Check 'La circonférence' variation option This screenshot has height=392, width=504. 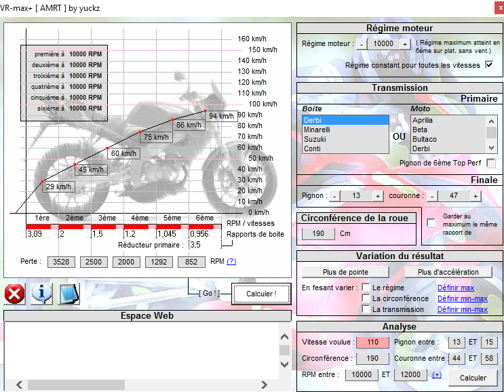click(x=366, y=298)
